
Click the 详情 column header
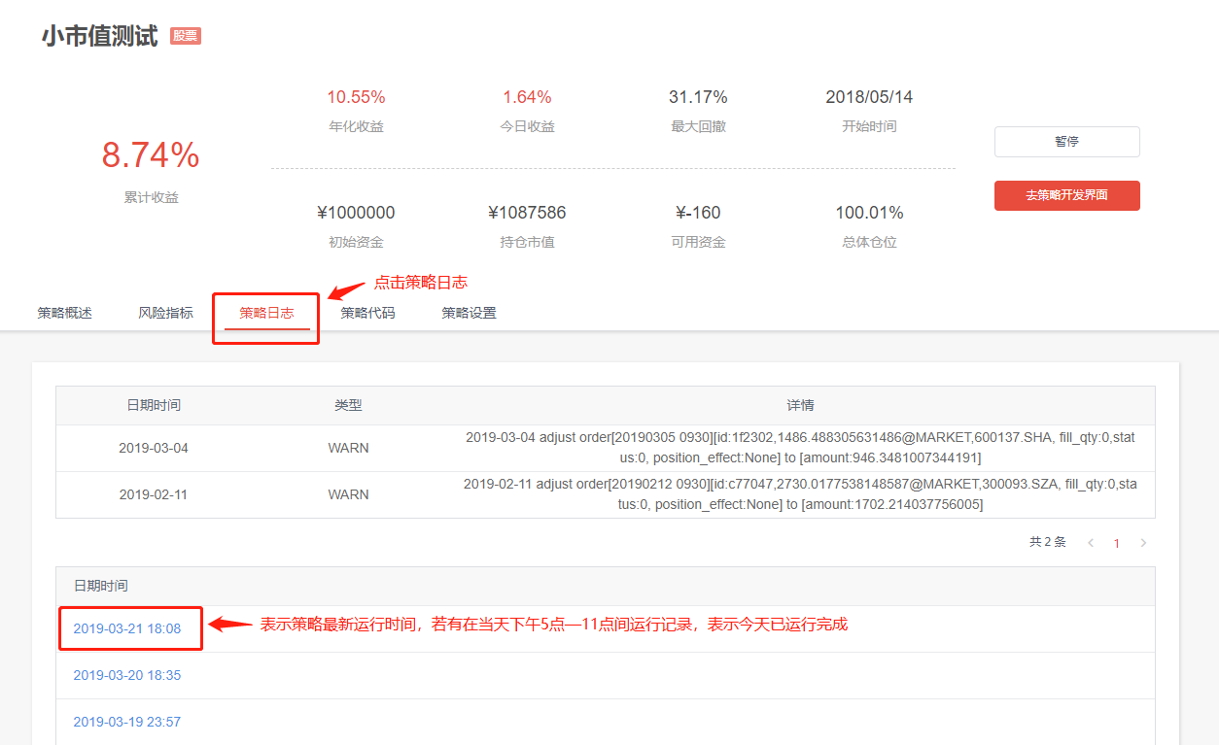800,405
